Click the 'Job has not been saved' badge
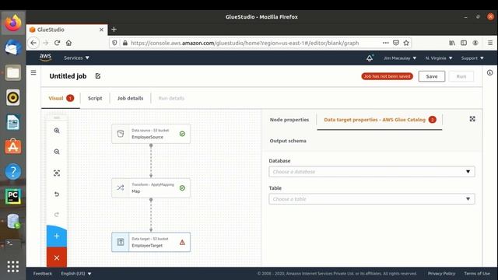This screenshot has height=280, width=498. [x=388, y=76]
